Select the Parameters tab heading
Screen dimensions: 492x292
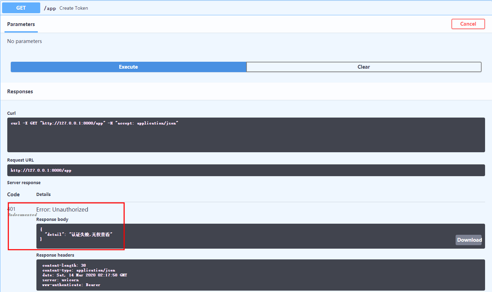tap(21, 24)
